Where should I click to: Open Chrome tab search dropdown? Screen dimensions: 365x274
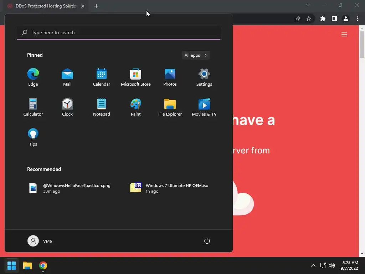(308, 5)
